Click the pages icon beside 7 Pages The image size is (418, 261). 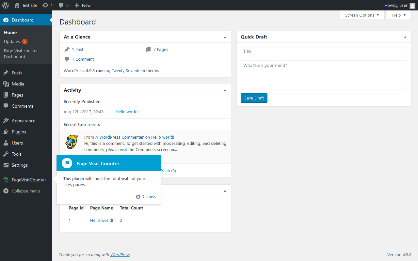pyautogui.click(x=149, y=50)
